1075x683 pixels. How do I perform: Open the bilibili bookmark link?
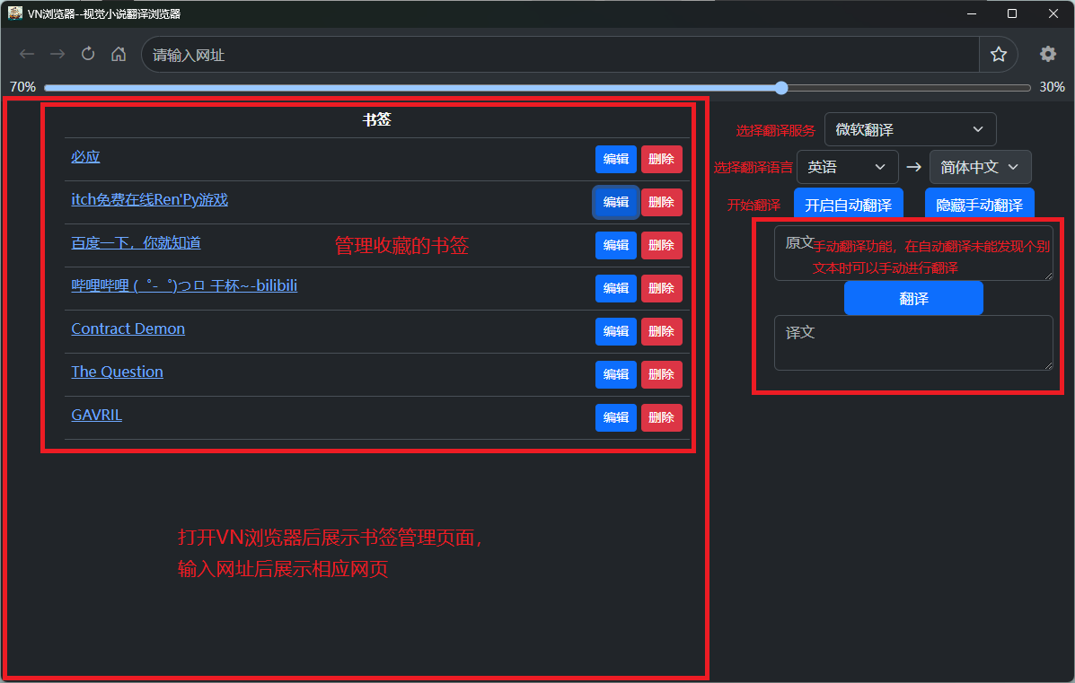tap(184, 285)
